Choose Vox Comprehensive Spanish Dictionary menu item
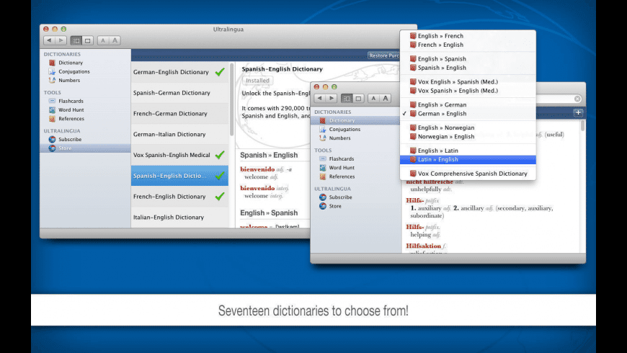Screen dimensions: 627x353 [x=468, y=174]
